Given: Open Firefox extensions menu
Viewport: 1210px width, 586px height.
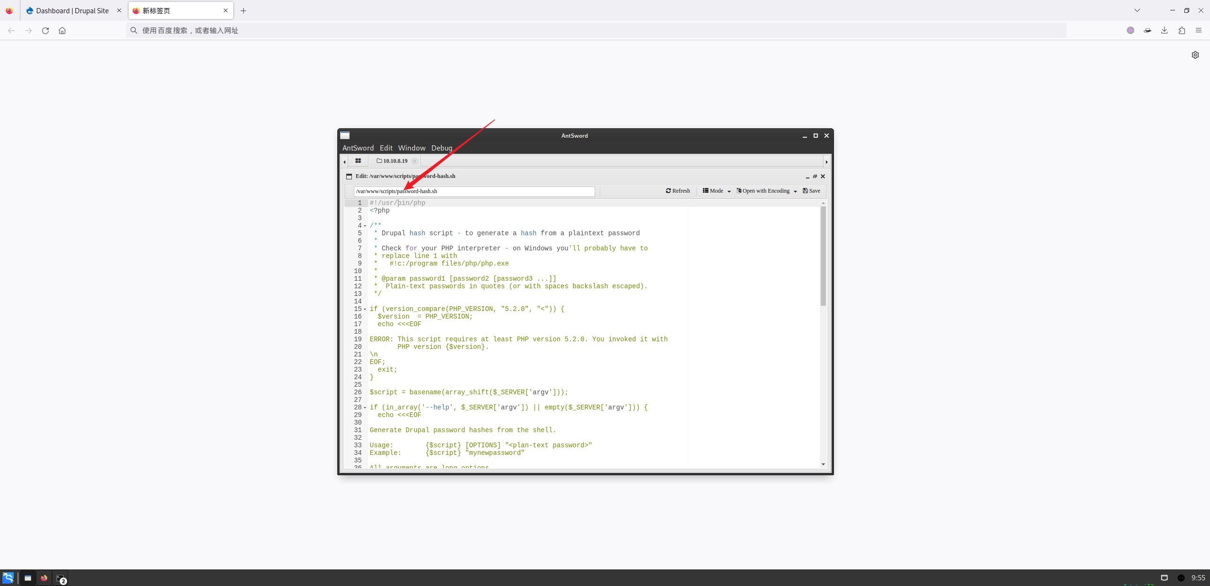Looking at the screenshot, I should tap(1182, 30).
